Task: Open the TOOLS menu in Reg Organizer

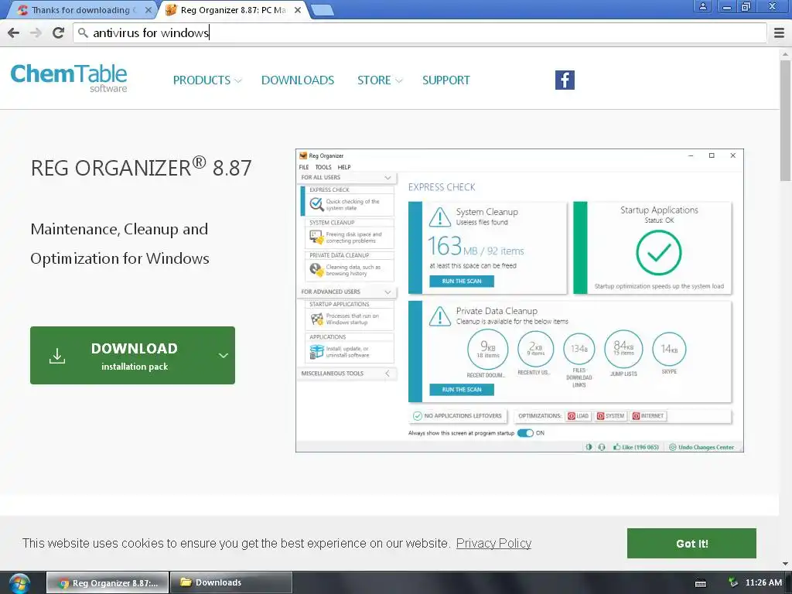Action: pos(323,167)
